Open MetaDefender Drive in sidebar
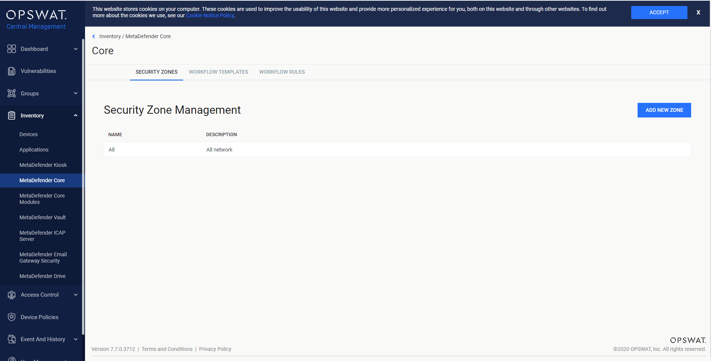Image resolution: width=711 pixels, height=361 pixels. (x=42, y=276)
